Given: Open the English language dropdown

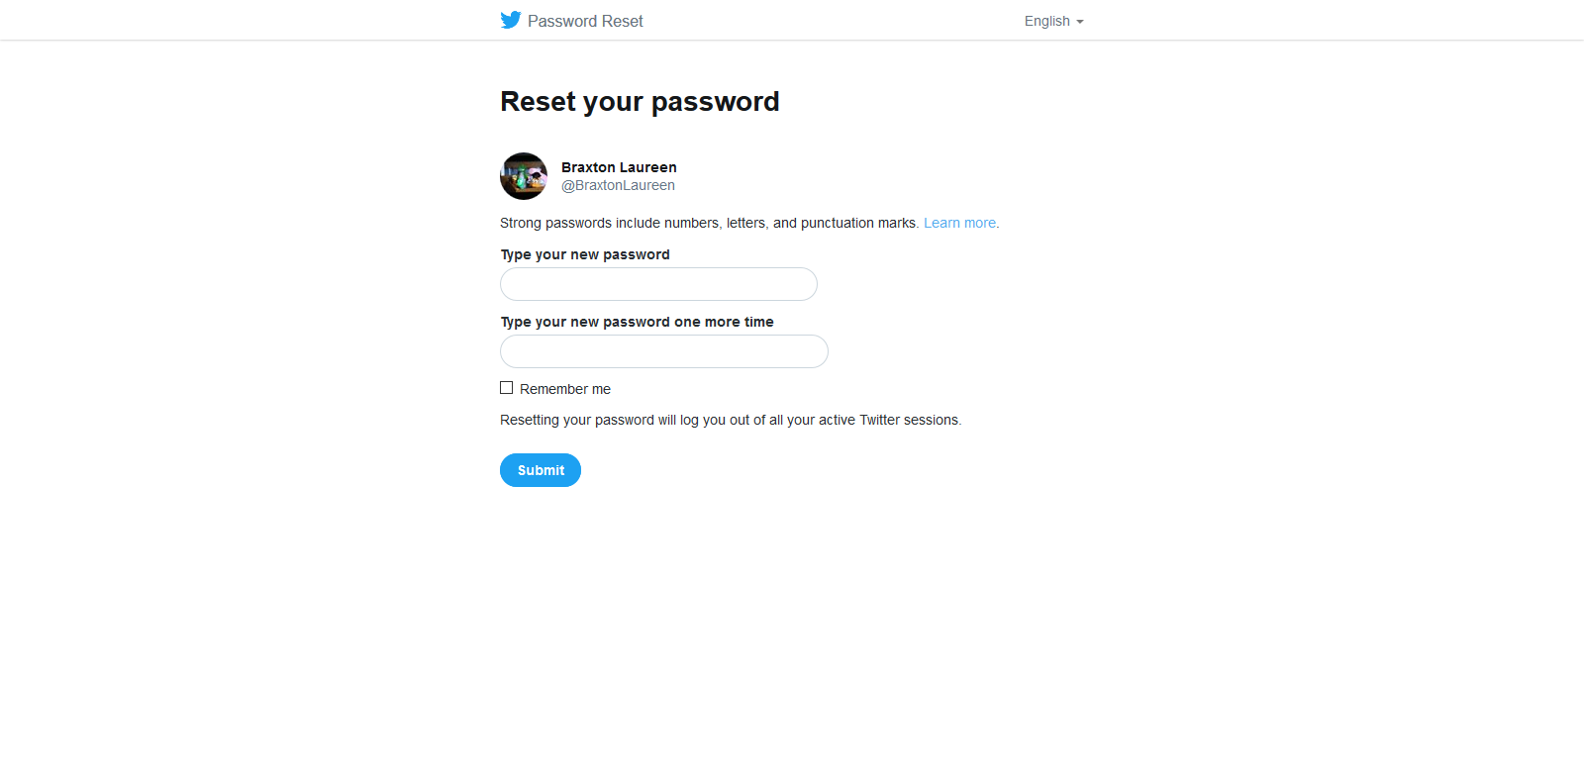Looking at the screenshot, I should (x=1053, y=21).
